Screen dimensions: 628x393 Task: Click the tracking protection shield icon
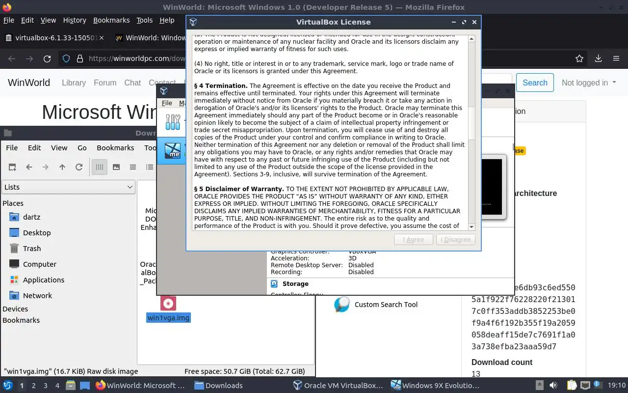pos(66,58)
